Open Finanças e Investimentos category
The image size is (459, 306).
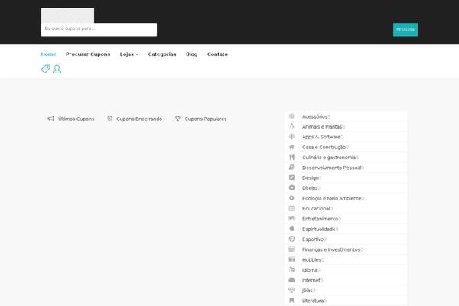331,249
